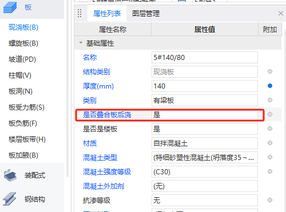Select 板受力筋(S) in the component list

[26, 107]
